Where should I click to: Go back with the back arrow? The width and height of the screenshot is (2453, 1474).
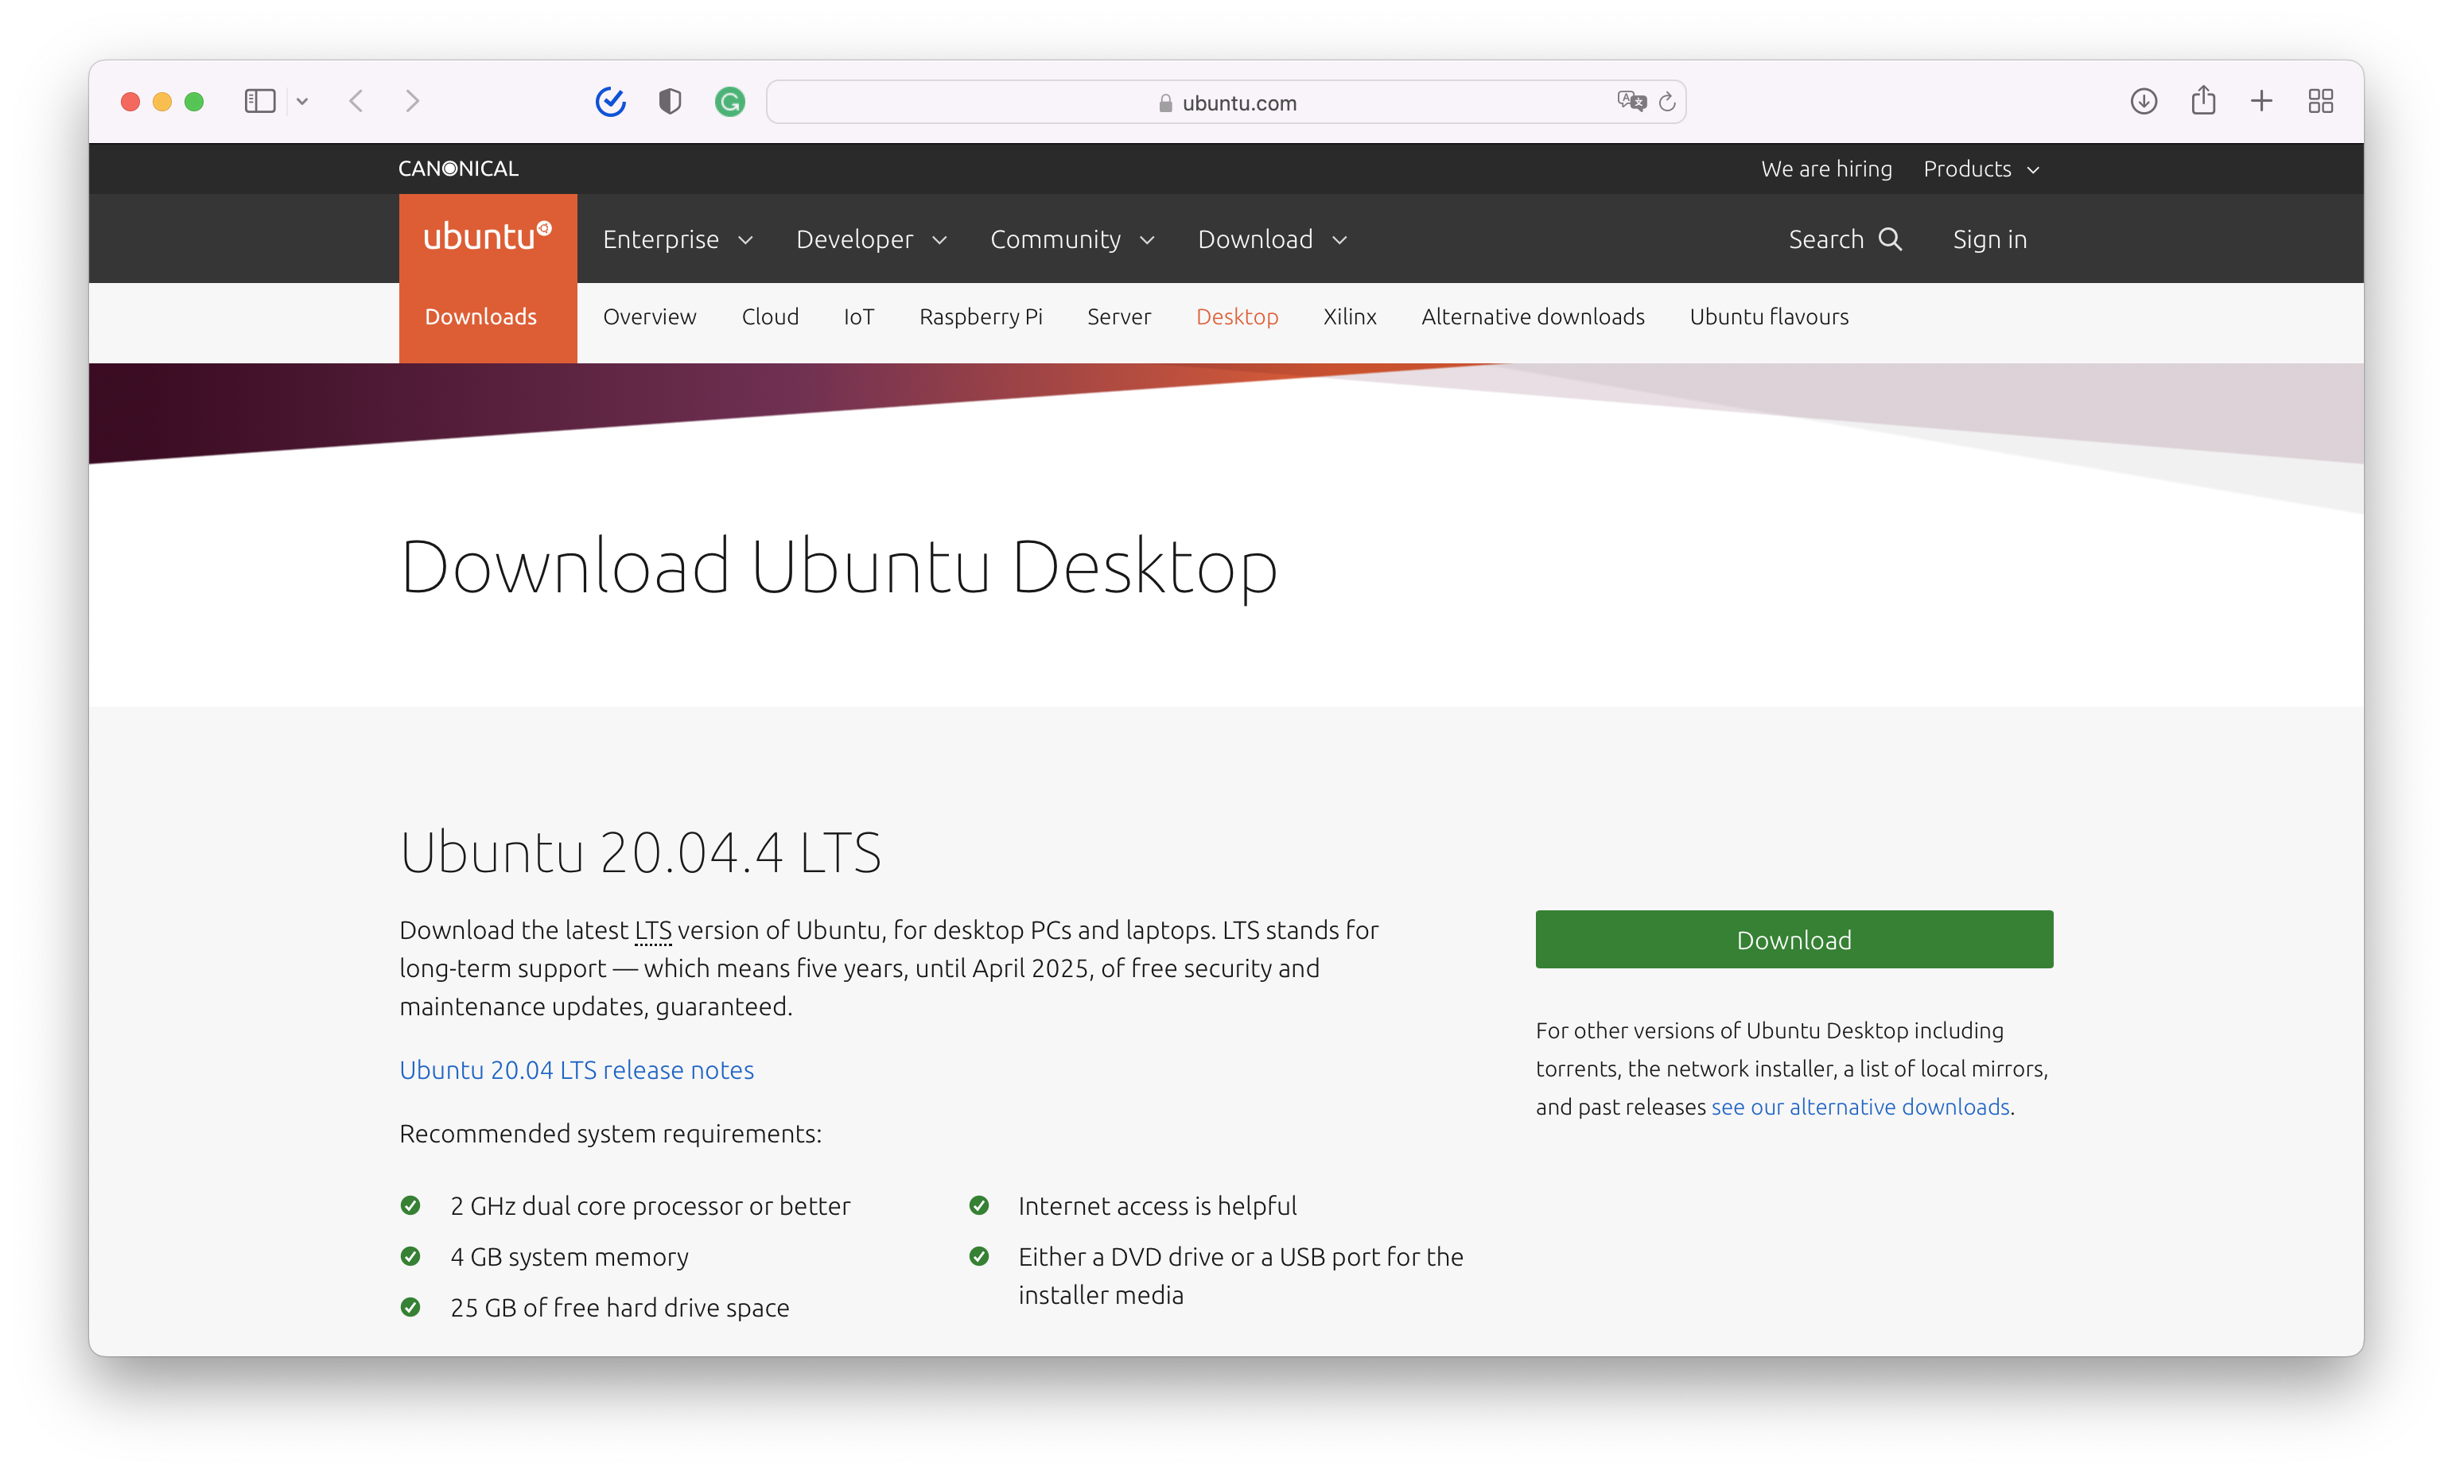point(356,101)
